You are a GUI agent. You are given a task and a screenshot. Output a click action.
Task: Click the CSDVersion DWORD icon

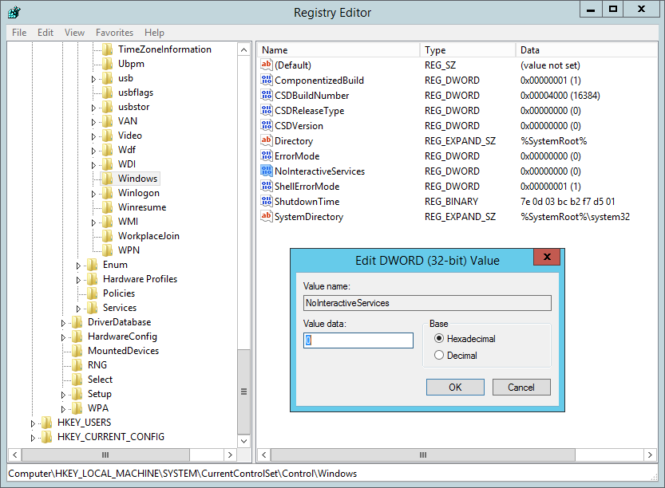point(267,126)
